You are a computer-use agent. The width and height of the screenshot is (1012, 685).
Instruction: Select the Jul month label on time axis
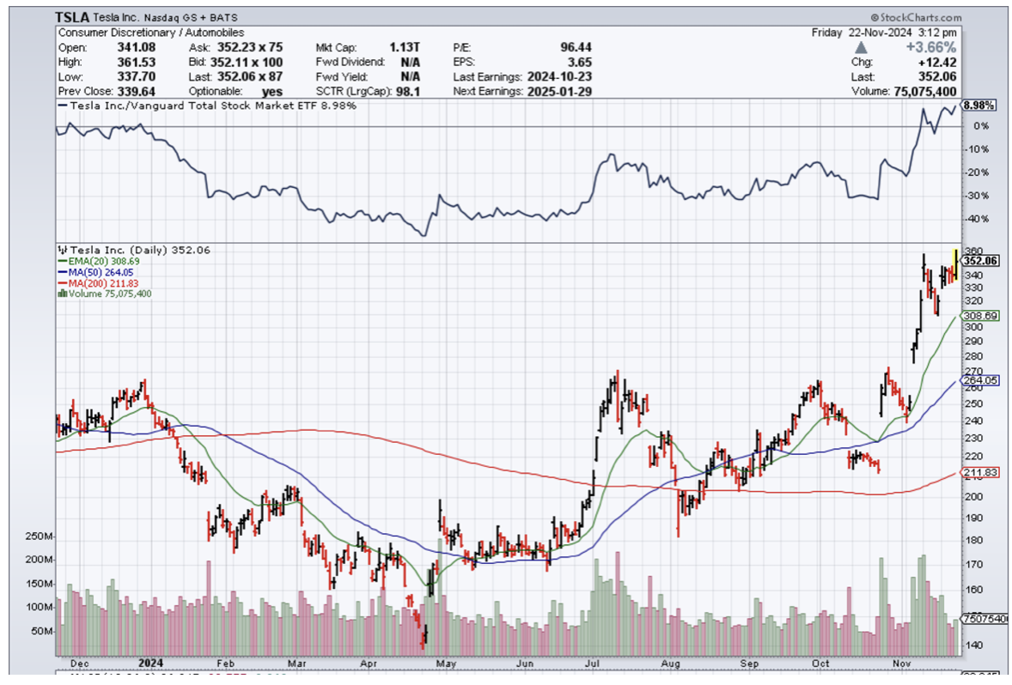[593, 664]
